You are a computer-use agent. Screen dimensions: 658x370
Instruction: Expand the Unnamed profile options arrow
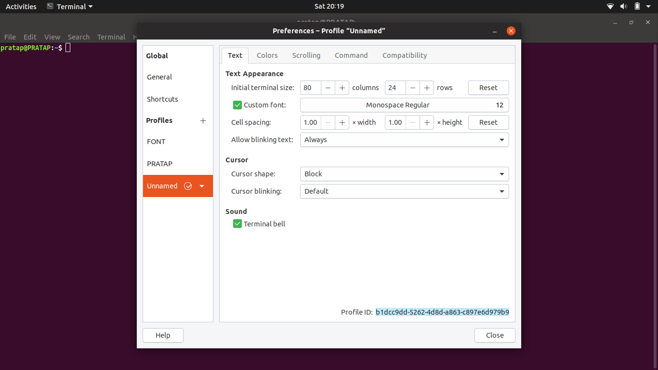tap(202, 186)
